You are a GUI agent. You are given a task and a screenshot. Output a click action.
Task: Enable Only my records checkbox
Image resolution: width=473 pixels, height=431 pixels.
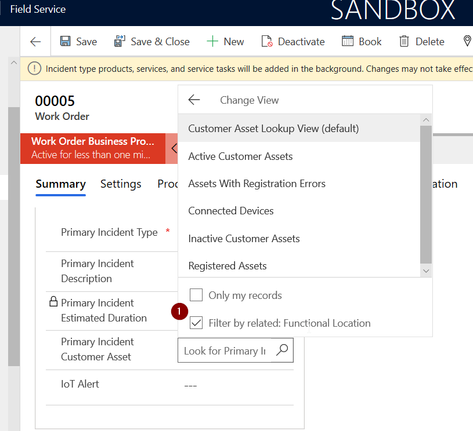[x=197, y=295]
